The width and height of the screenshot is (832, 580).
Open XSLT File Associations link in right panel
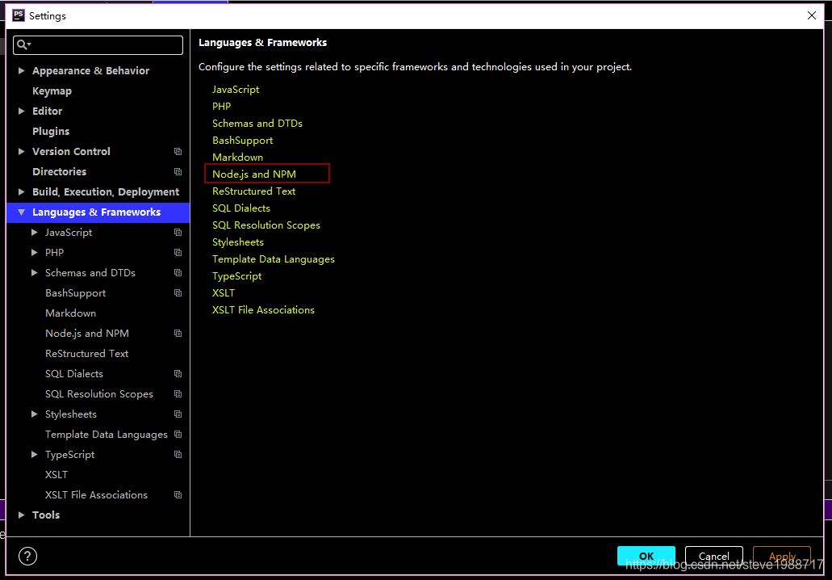[263, 310]
